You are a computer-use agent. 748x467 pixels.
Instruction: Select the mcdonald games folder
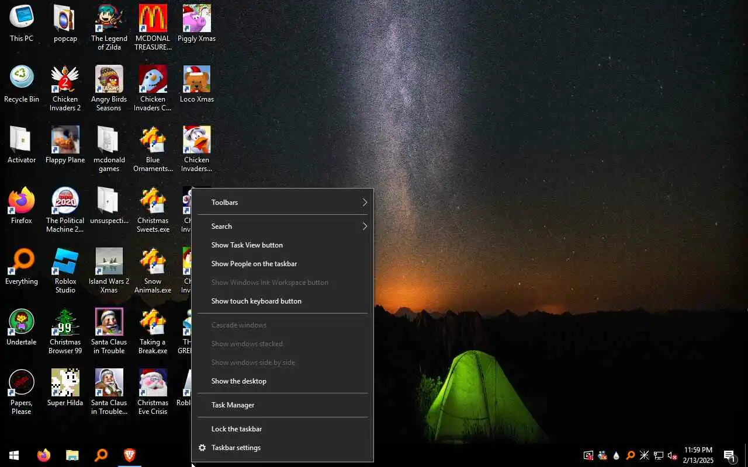pyautogui.click(x=109, y=149)
